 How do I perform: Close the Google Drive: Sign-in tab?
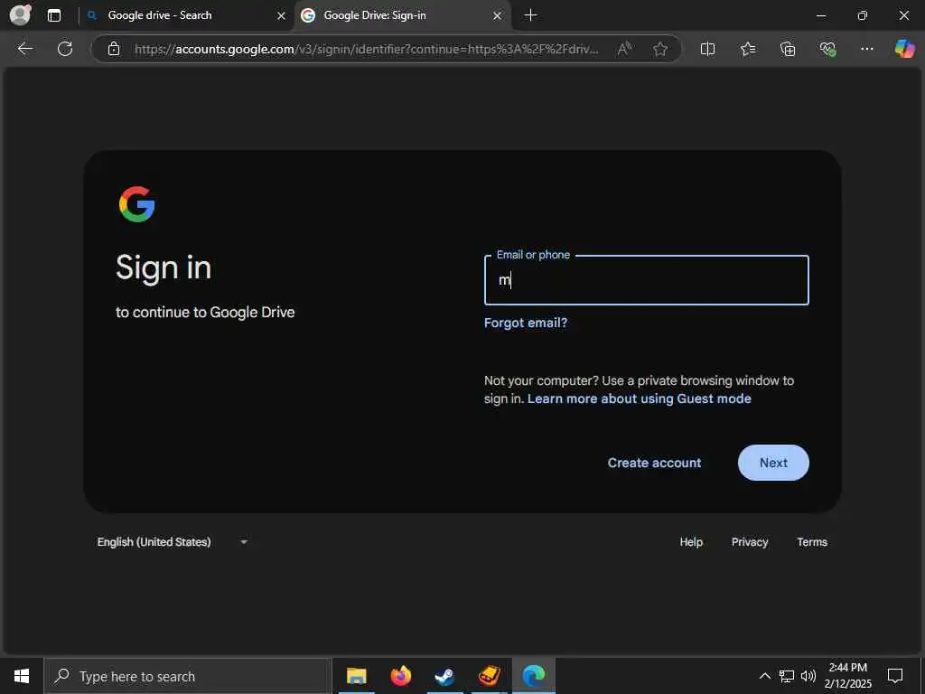click(x=498, y=16)
